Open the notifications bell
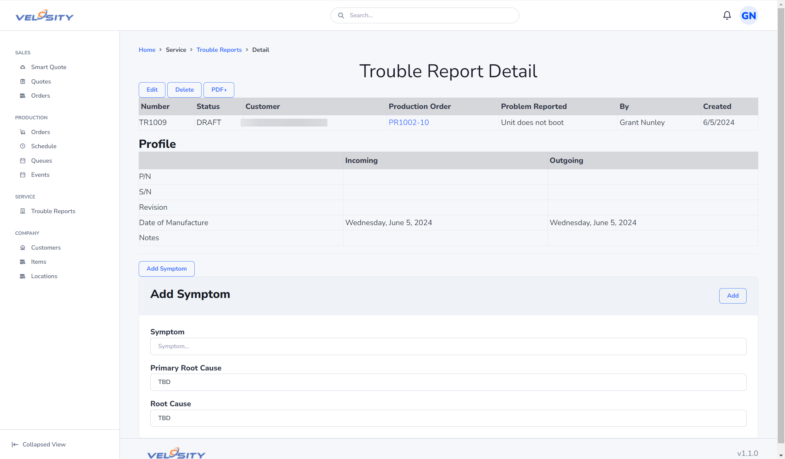785x459 pixels. pyautogui.click(x=727, y=15)
